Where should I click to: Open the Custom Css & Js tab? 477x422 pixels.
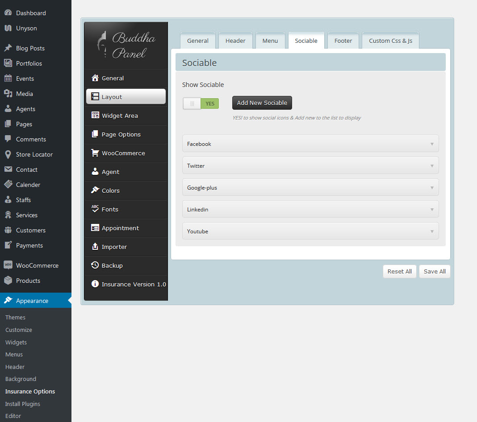391,41
